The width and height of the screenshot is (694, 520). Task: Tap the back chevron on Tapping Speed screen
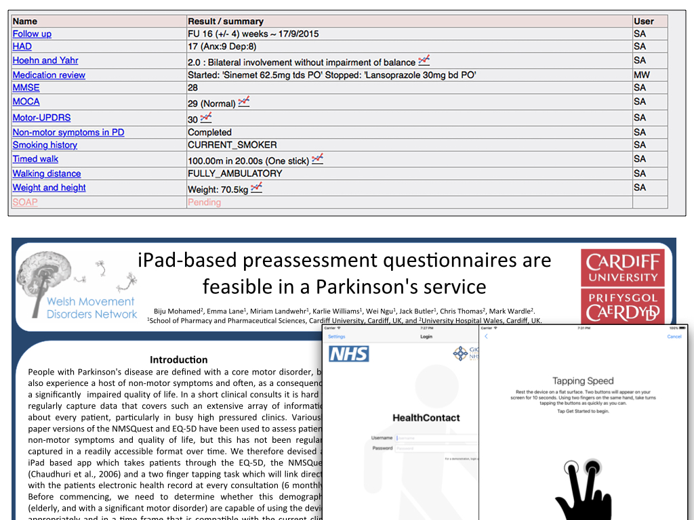(x=486, y=337)
